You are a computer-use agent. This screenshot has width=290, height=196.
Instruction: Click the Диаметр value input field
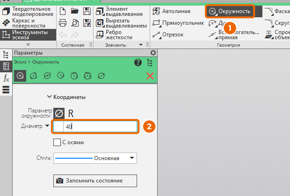pyautogui.click(x=95, y=126)
